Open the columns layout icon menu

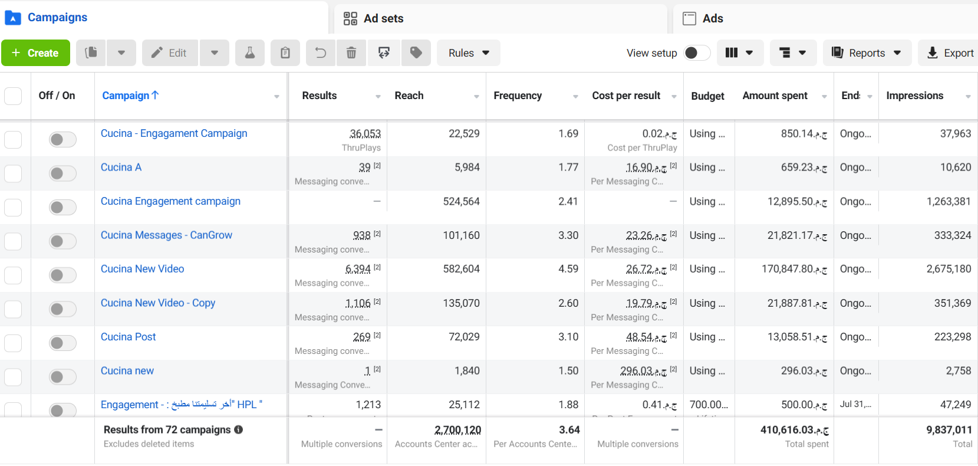point(740,53)
